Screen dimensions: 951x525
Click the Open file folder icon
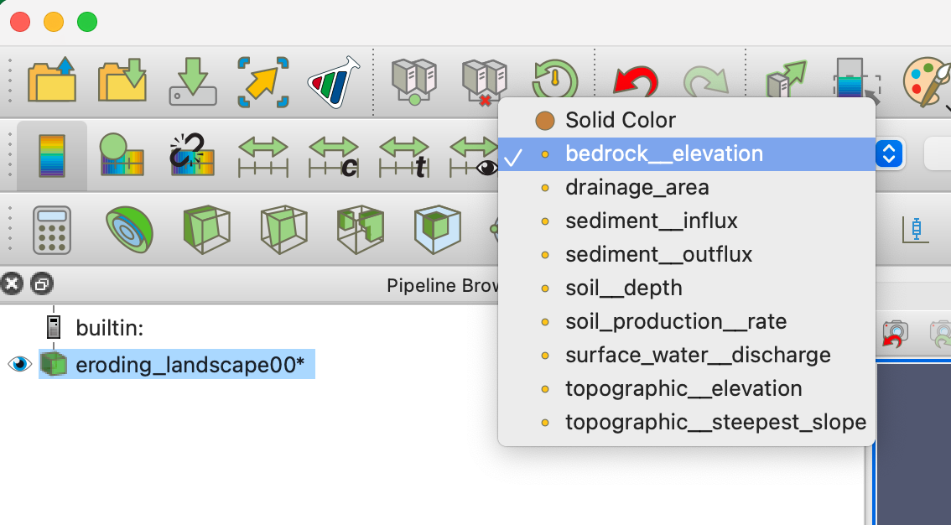coord(51,81)
